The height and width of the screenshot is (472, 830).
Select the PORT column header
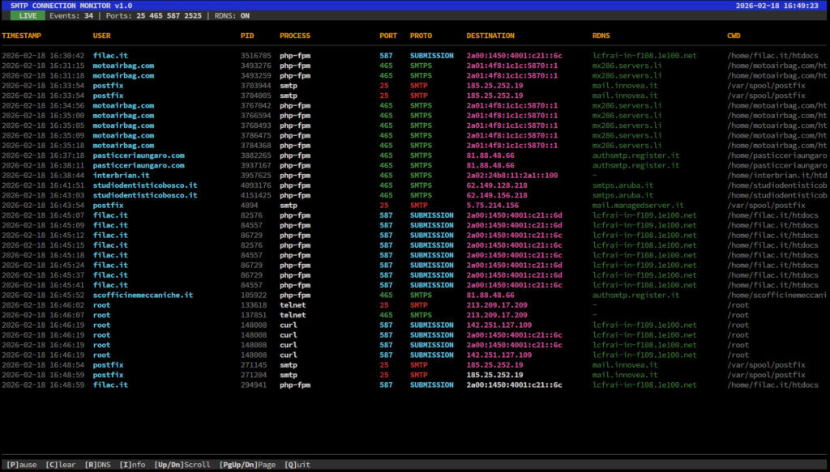388,36
